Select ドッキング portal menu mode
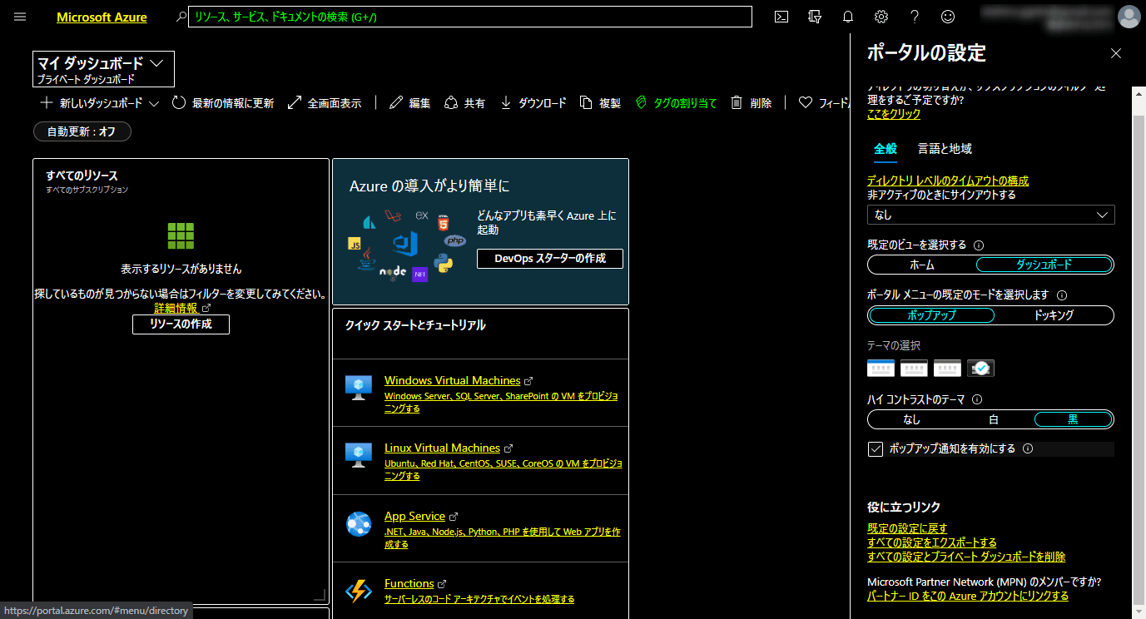1146x619 pixels. (x=1054, y=315)
